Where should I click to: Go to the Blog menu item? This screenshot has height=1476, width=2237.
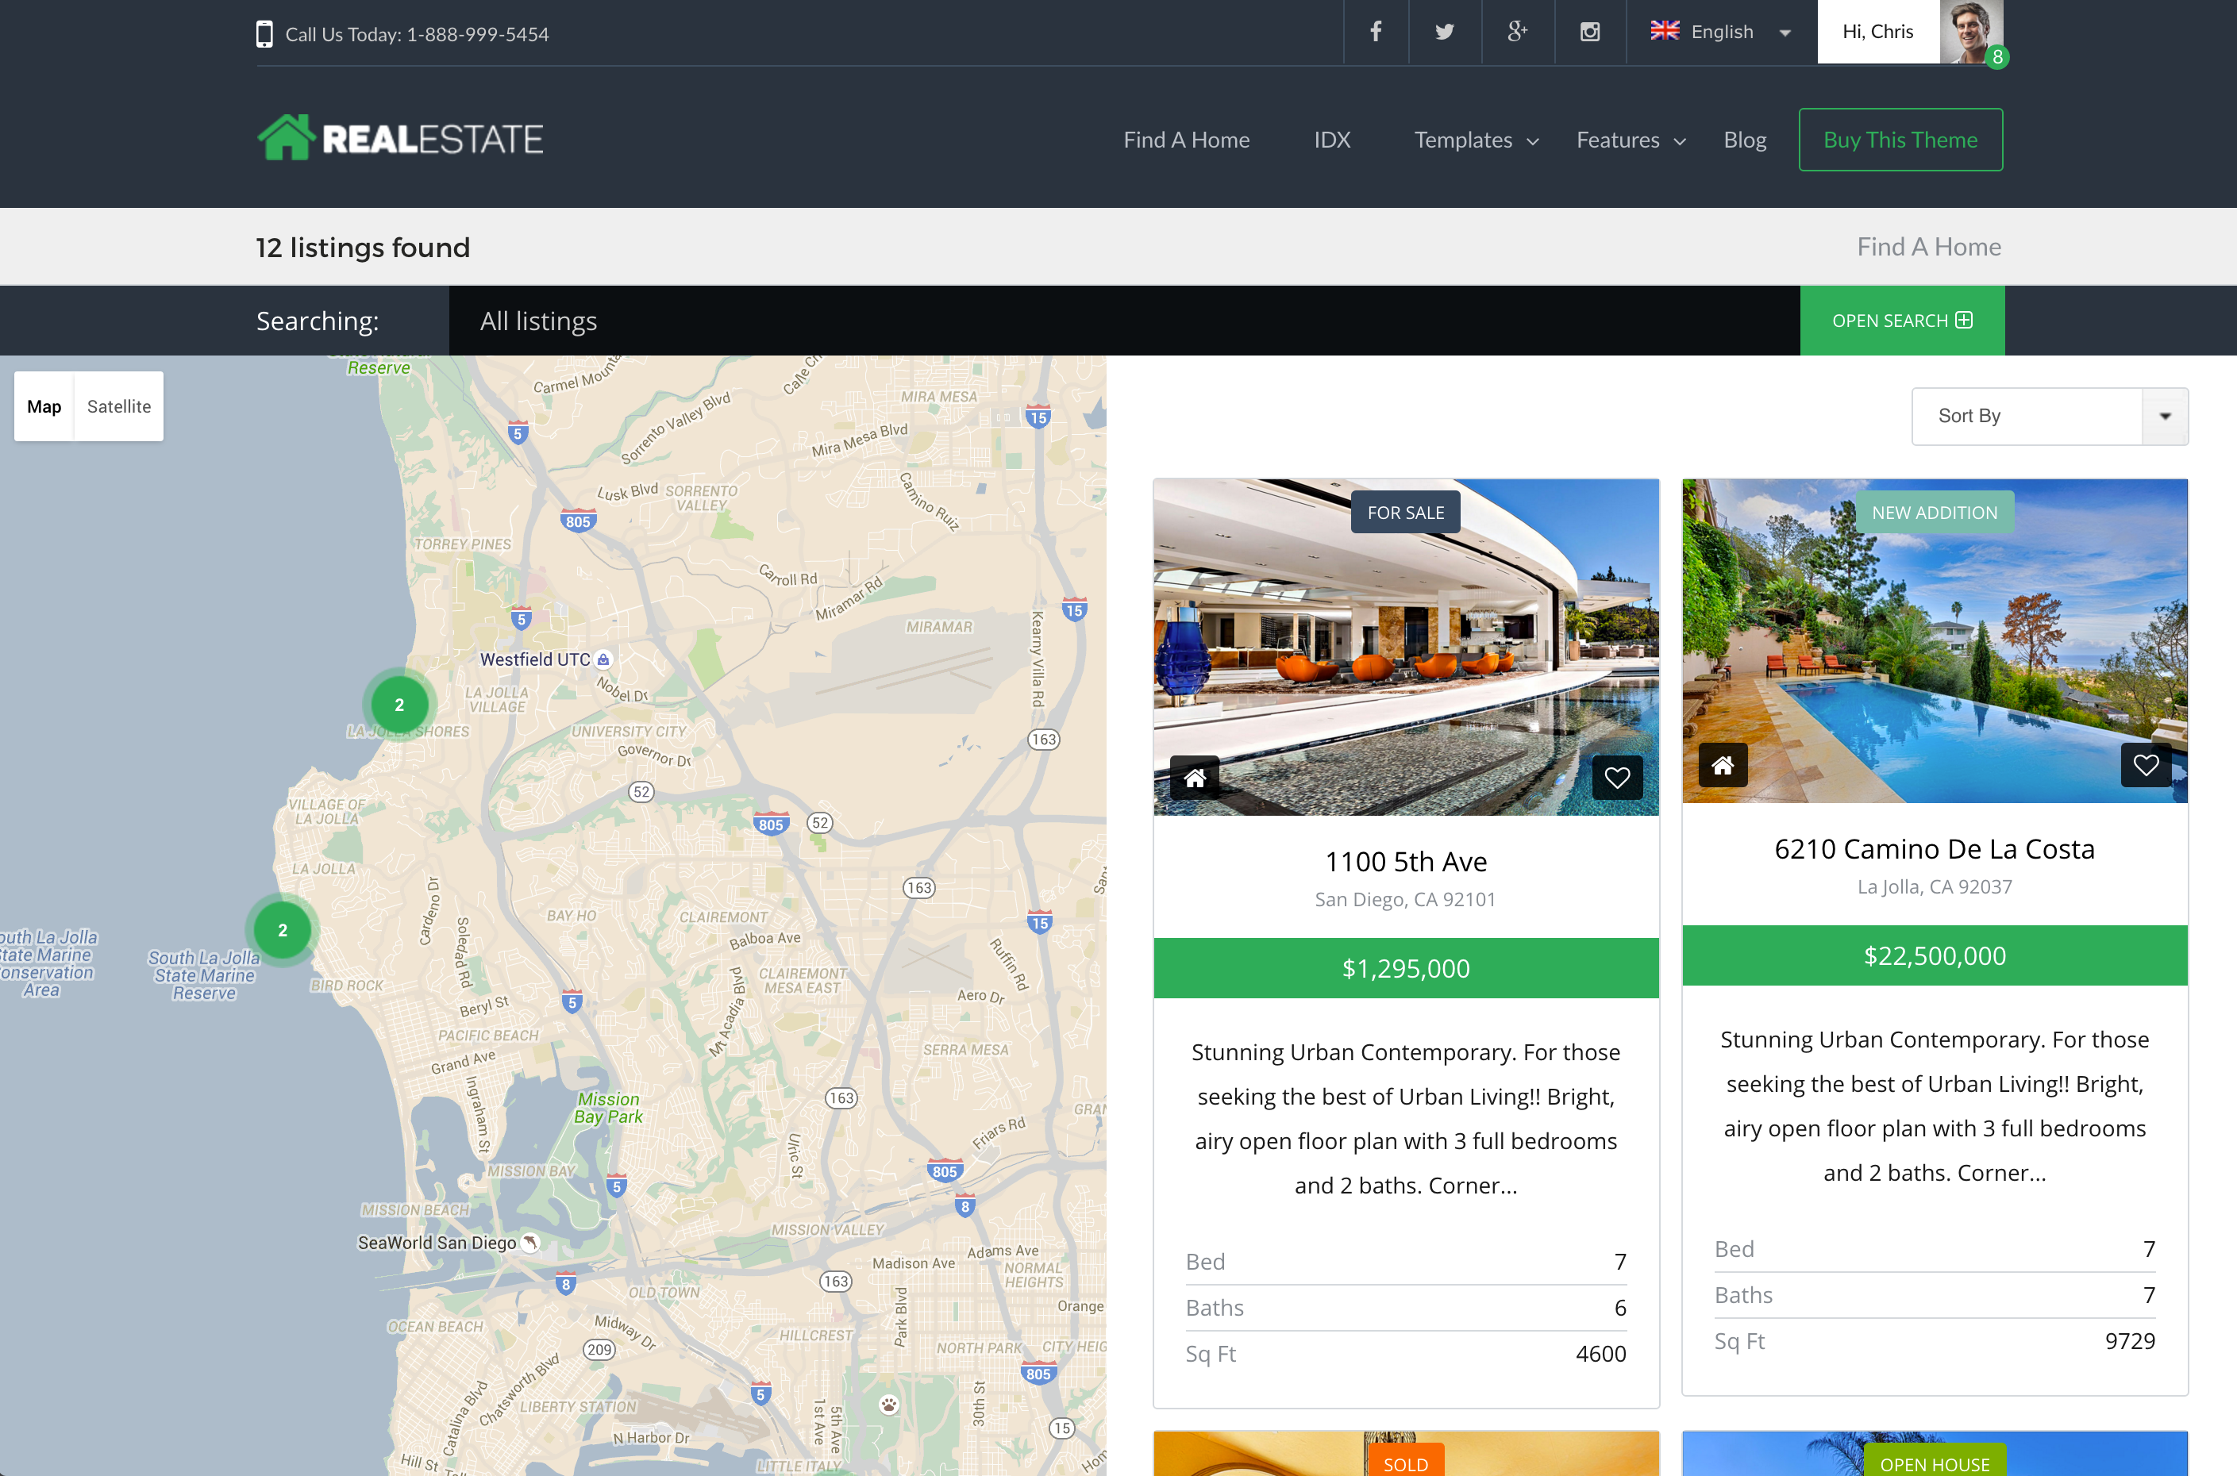coord(1745,140)
